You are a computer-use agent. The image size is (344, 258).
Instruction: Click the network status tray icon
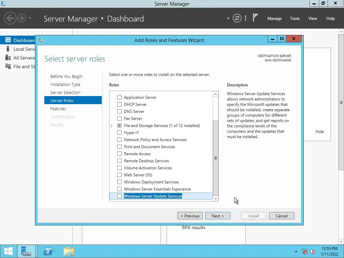(x=304, y=251)
